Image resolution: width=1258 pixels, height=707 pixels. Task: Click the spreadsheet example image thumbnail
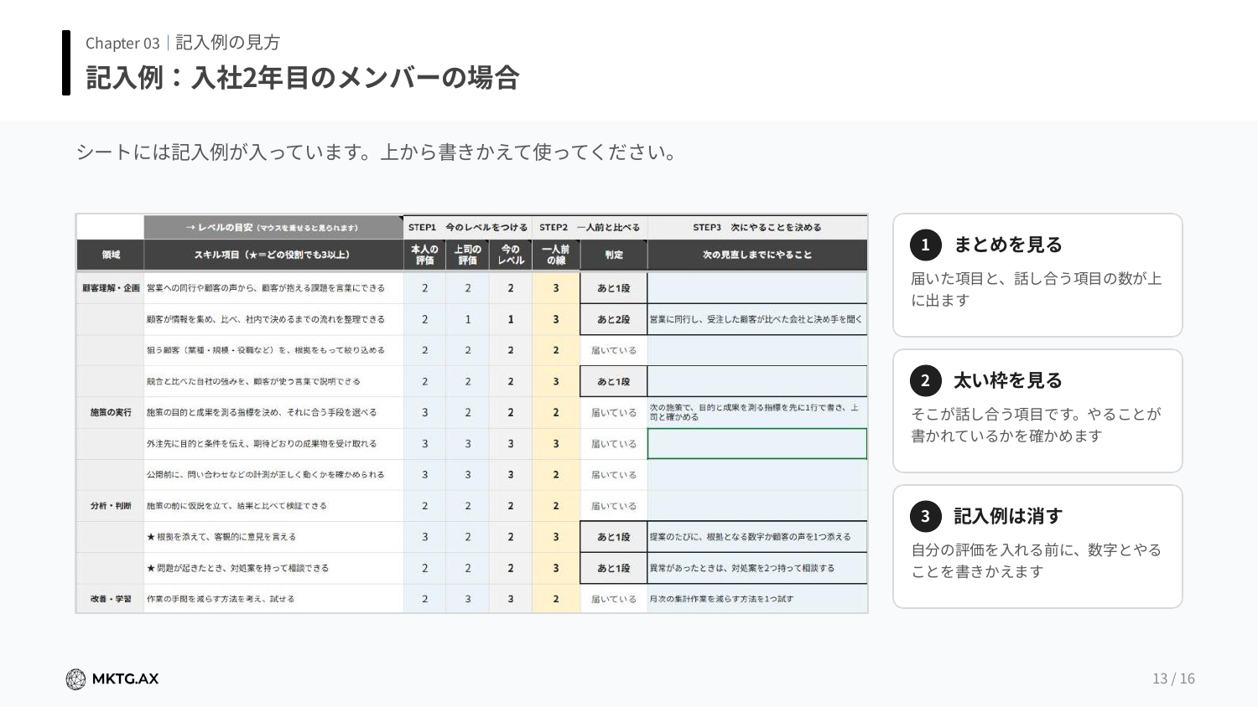click(472, 413)
